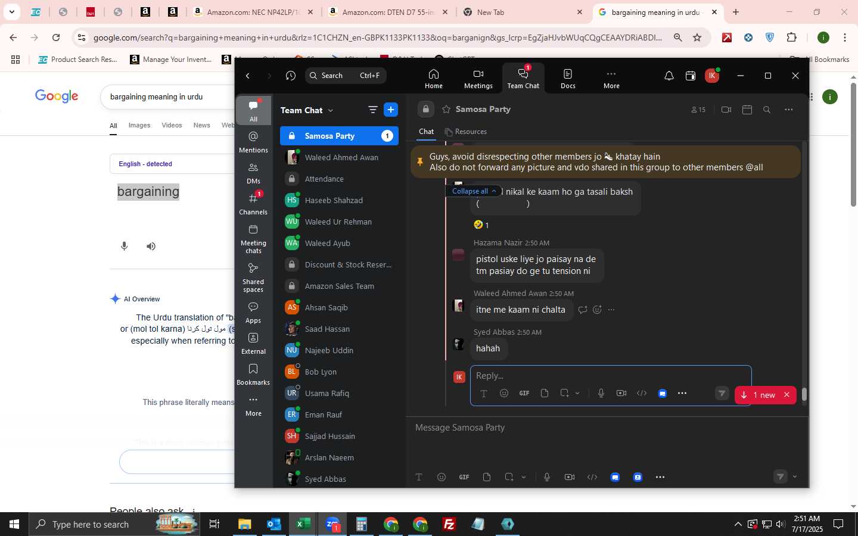The image size is (858, 536).
Task: Open Channels in sidebar
Action: (x=253, y=204)
